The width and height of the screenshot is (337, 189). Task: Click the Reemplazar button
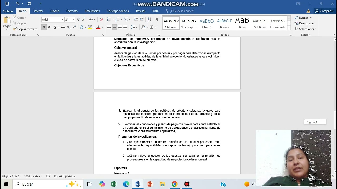[x=304, y=23]
